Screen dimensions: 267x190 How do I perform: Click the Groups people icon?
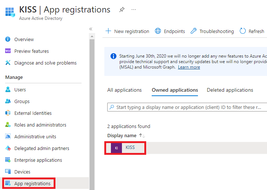pyautogui.click(x=8, y=101)
